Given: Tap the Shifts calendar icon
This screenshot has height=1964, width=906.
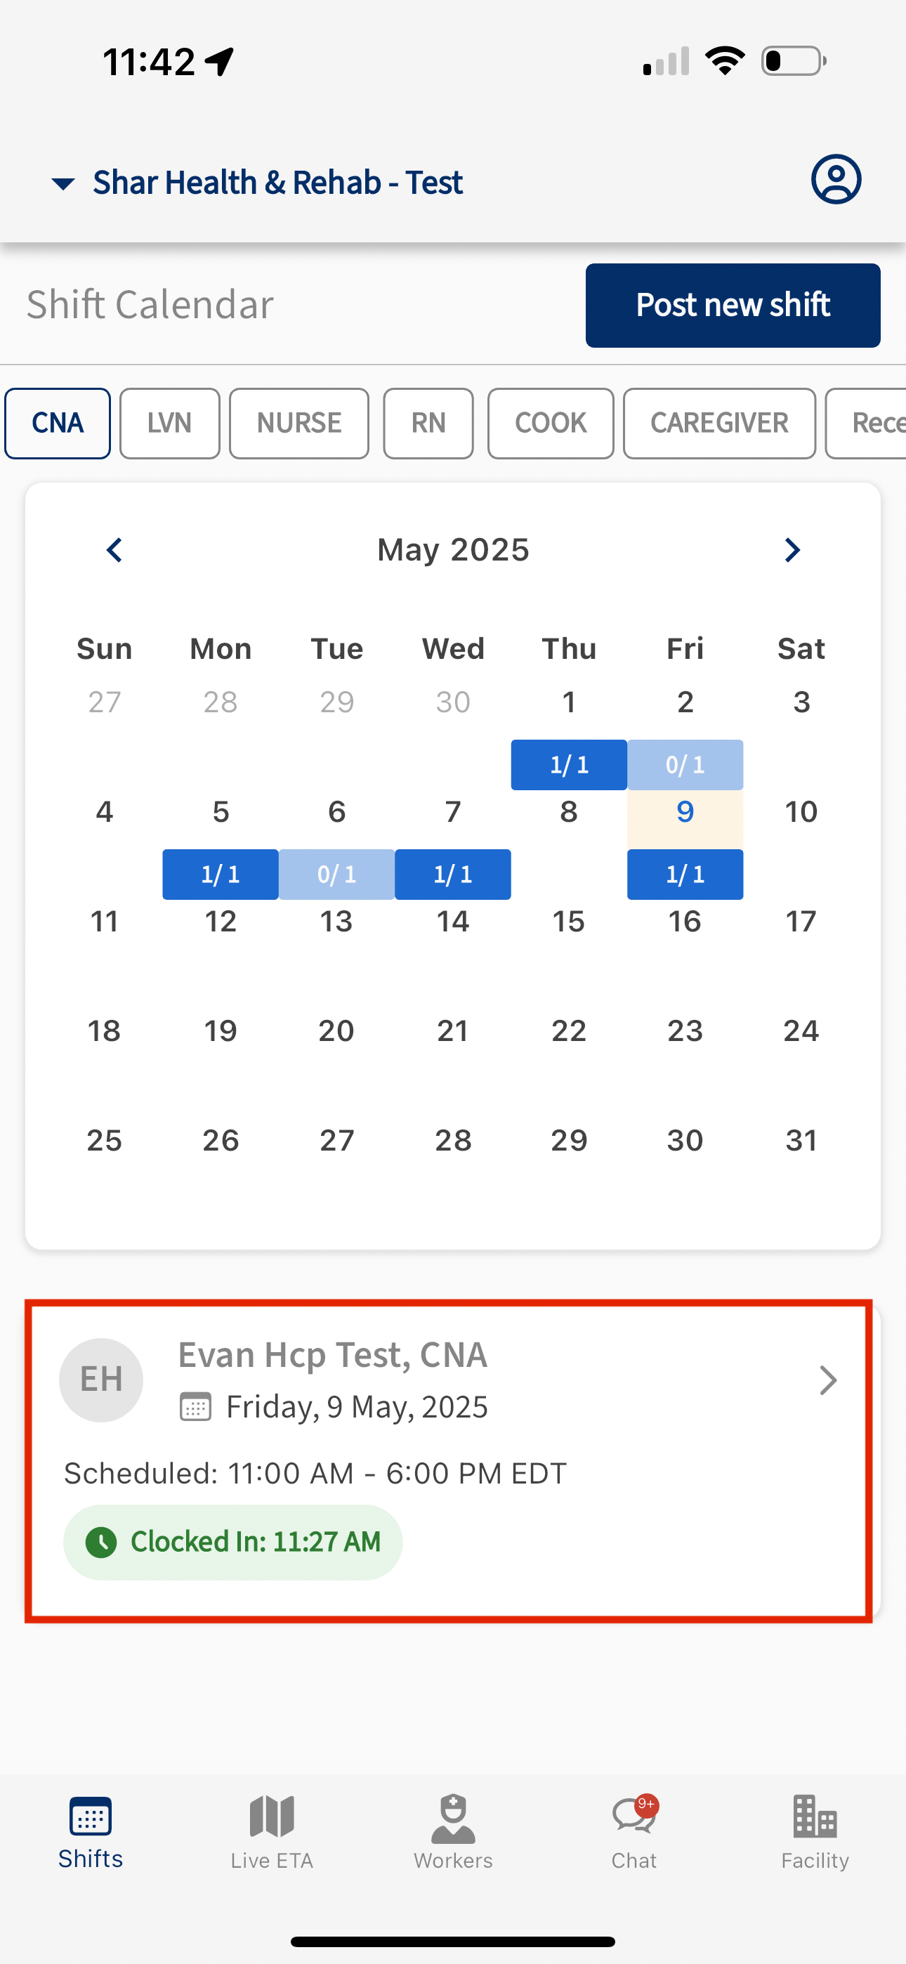Looking at the screenshot, I should [x=91, y=1816].
